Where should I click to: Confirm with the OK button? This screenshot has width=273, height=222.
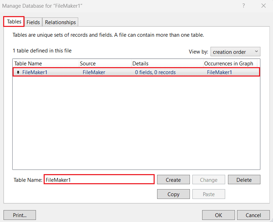(x=219, y=215)
